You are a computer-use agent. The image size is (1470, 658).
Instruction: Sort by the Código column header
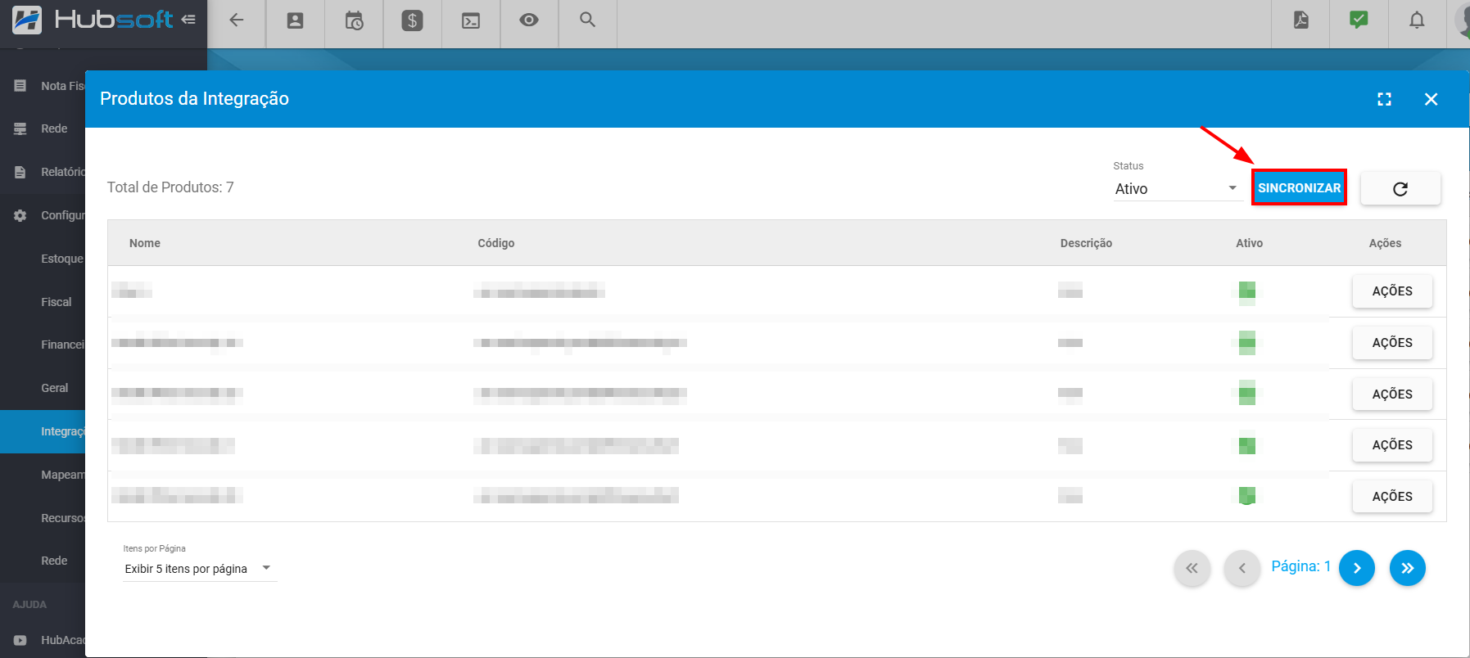pos(496,243)
